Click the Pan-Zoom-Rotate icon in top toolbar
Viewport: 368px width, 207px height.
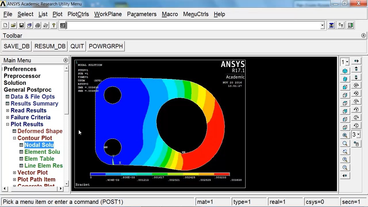(29, 25)
